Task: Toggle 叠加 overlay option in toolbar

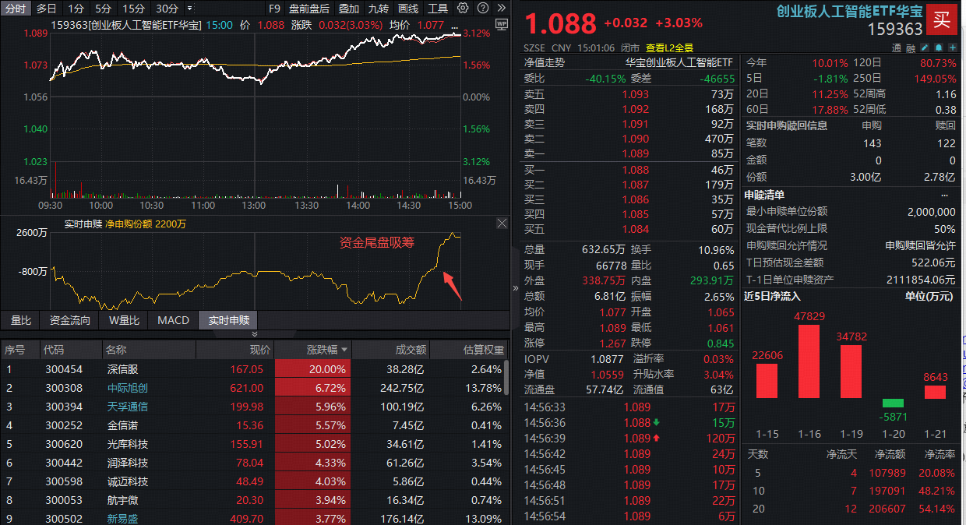Action: point(349,9)
